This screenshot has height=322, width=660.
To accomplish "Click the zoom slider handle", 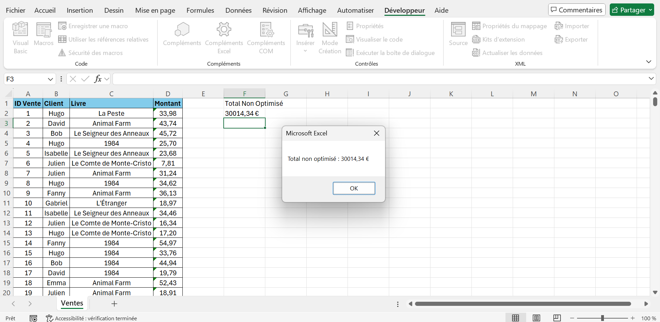I will point(603,318).
